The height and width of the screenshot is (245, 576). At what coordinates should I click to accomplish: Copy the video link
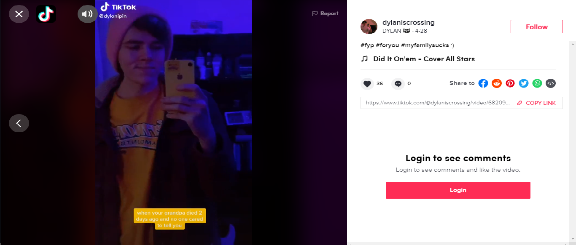tap(536, 103)
